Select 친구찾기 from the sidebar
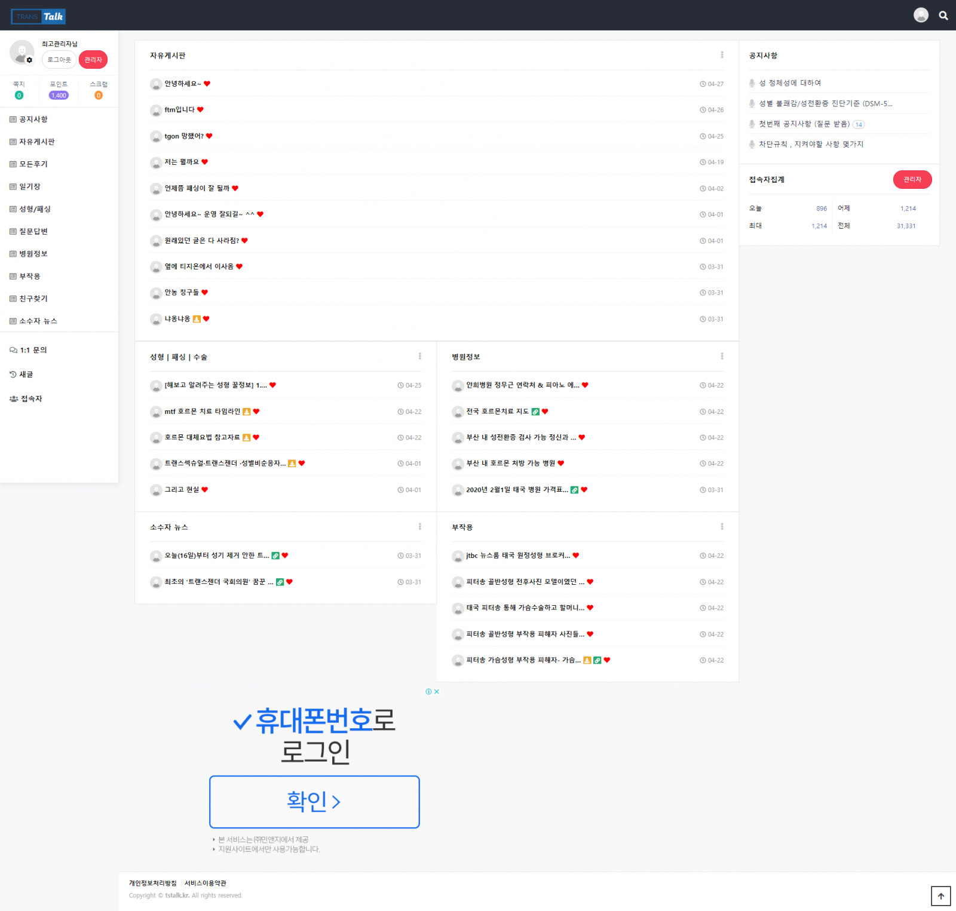956x911 pixels. click(x=33, y=299)
